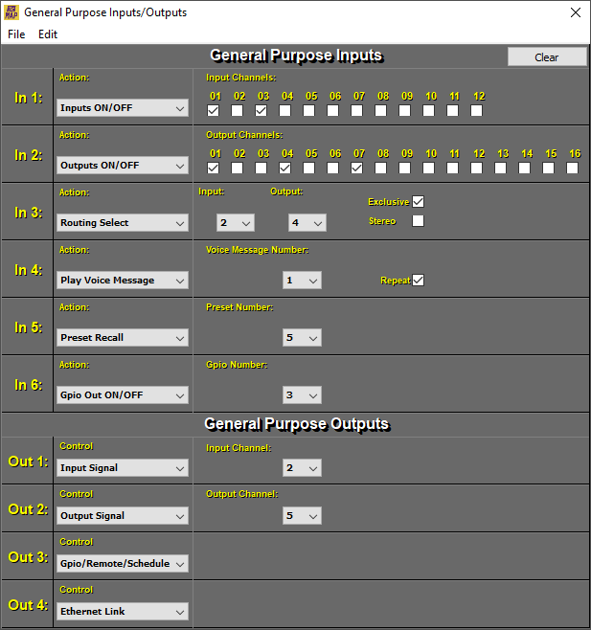The image size is (591, 630).
Task: Enable the Stereo checkbox
Action: 418,221
